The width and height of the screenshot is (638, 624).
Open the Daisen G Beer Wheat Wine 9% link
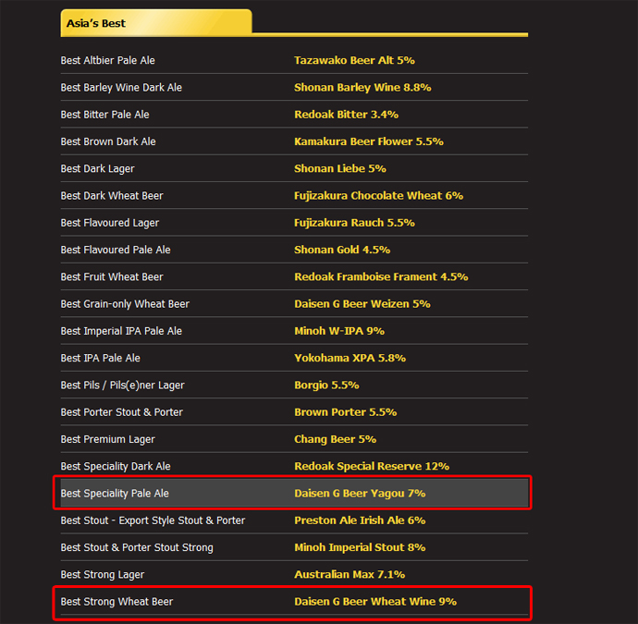tap(375, 602)
